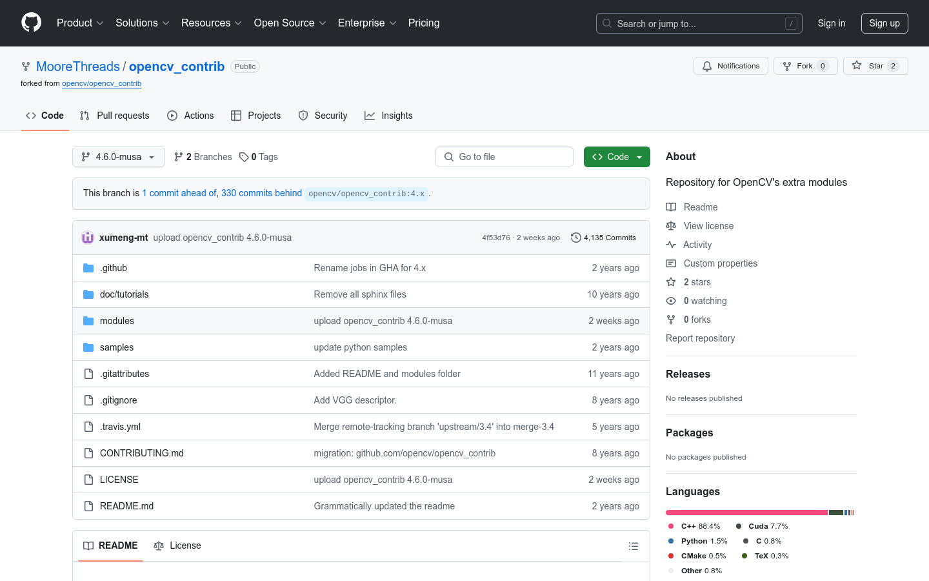This screenshot has height=581, width=929.
Task: Click the Activity pulse icon
Action: coord(671,245)
